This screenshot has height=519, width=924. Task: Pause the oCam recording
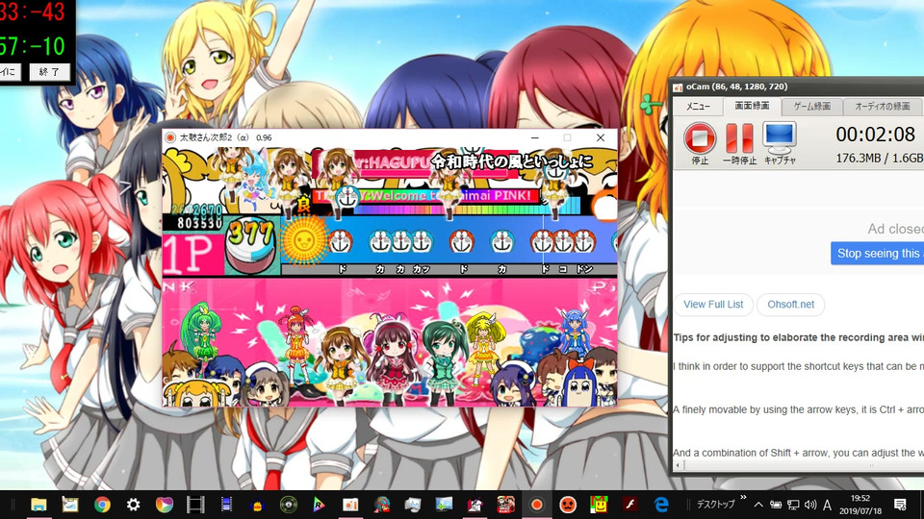coord(739,138)
